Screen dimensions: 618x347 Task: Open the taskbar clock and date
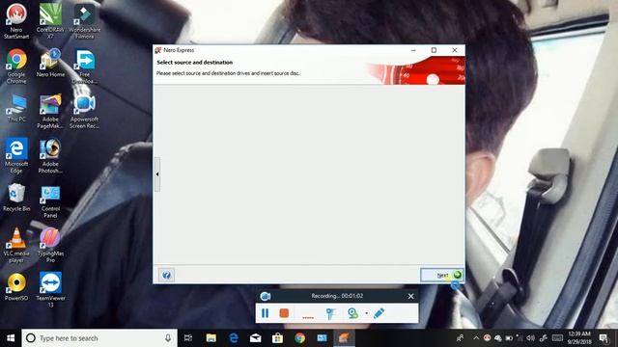[x=579, y=338]
